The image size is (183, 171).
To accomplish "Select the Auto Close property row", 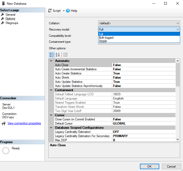I will click(115, 65).
